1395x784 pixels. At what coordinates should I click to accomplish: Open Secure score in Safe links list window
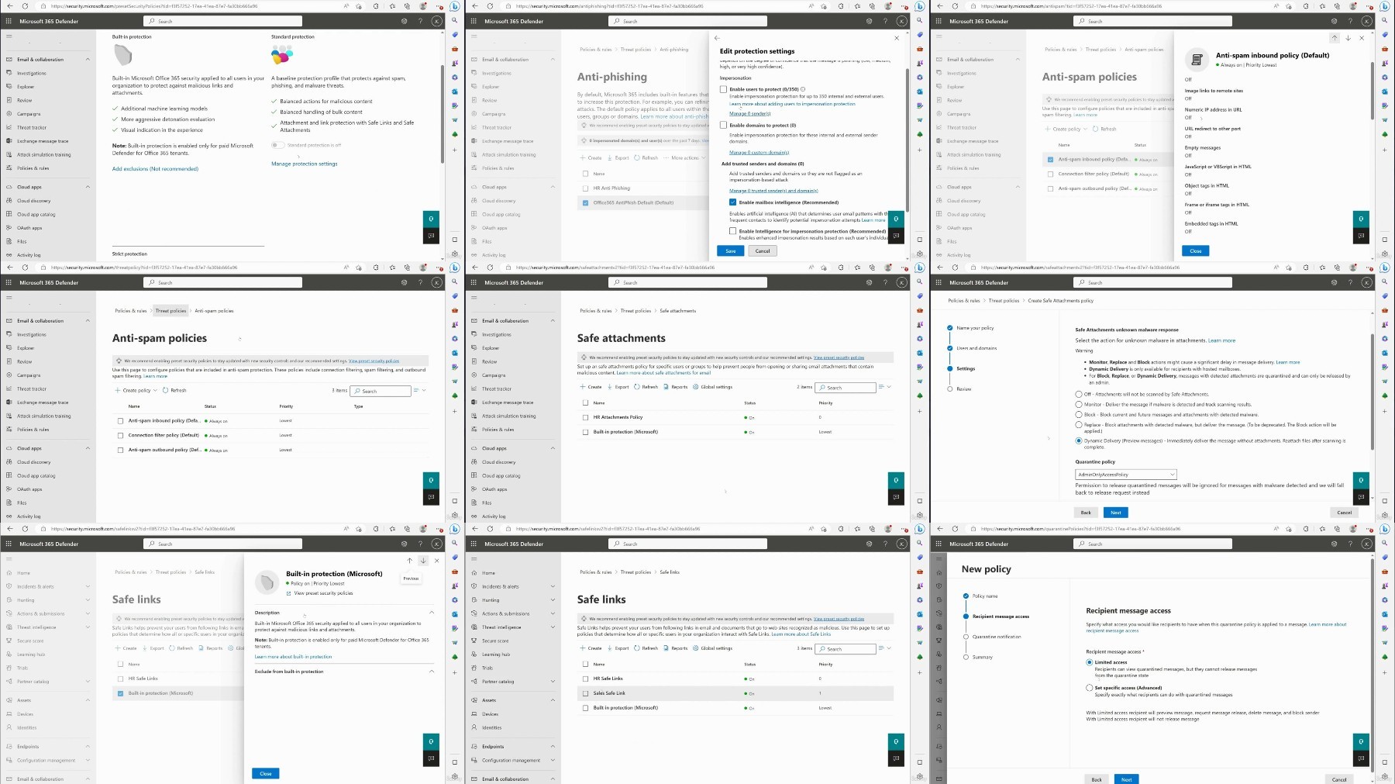point(495,641)
